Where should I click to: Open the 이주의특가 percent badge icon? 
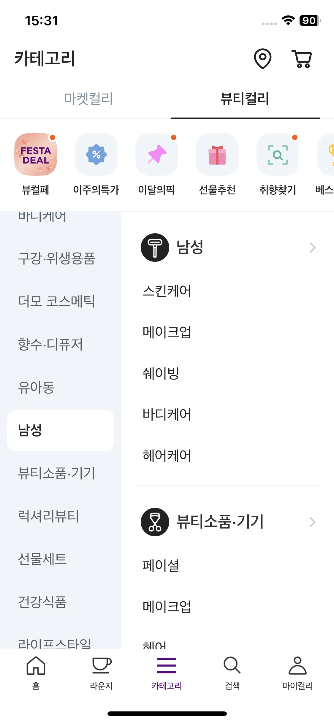click(96, 154)
